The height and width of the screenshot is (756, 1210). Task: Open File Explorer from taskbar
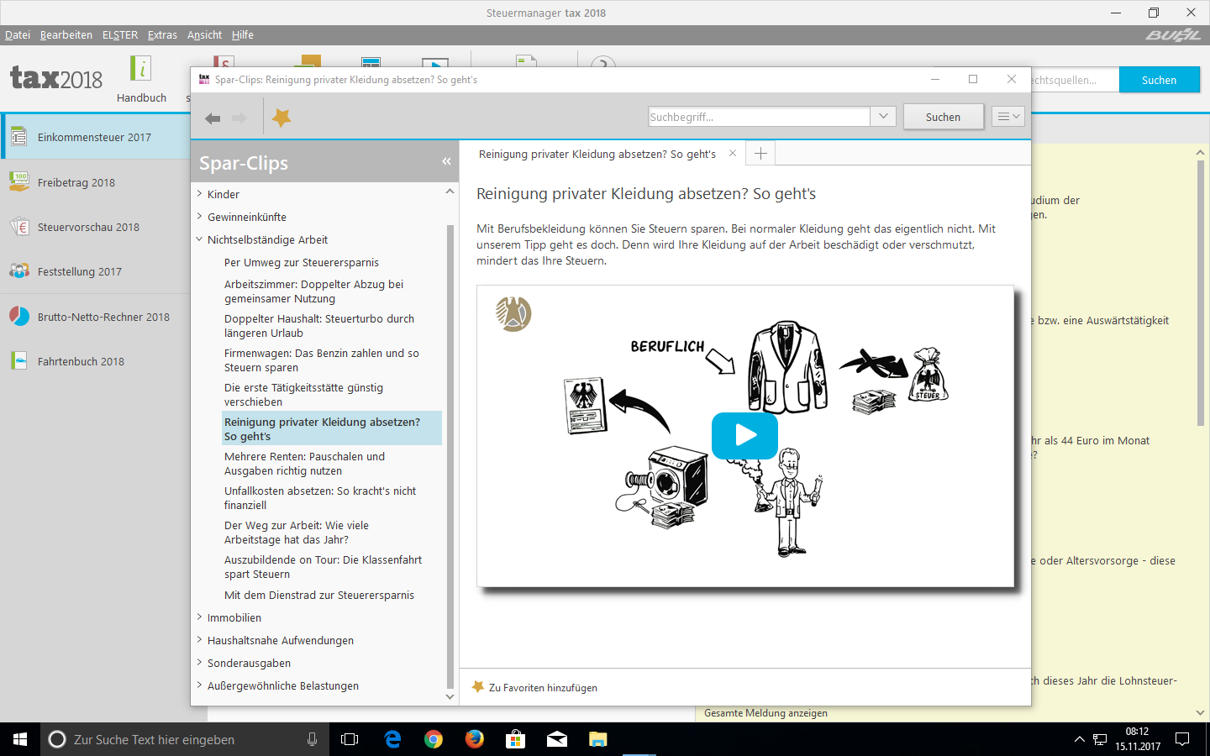point(597,739)
